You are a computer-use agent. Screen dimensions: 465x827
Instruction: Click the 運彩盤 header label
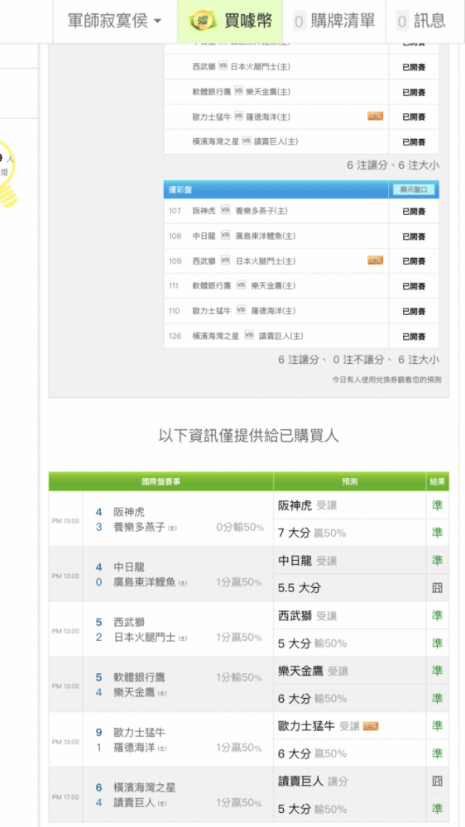pos(180,190)
